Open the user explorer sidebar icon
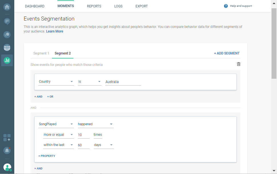The height and width of the screenshot is (174, 277). click(7, 35)
